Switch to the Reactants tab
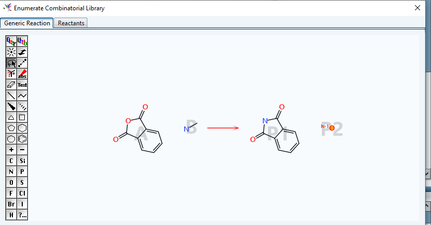431x225 pixels. (x=71, y=23)
